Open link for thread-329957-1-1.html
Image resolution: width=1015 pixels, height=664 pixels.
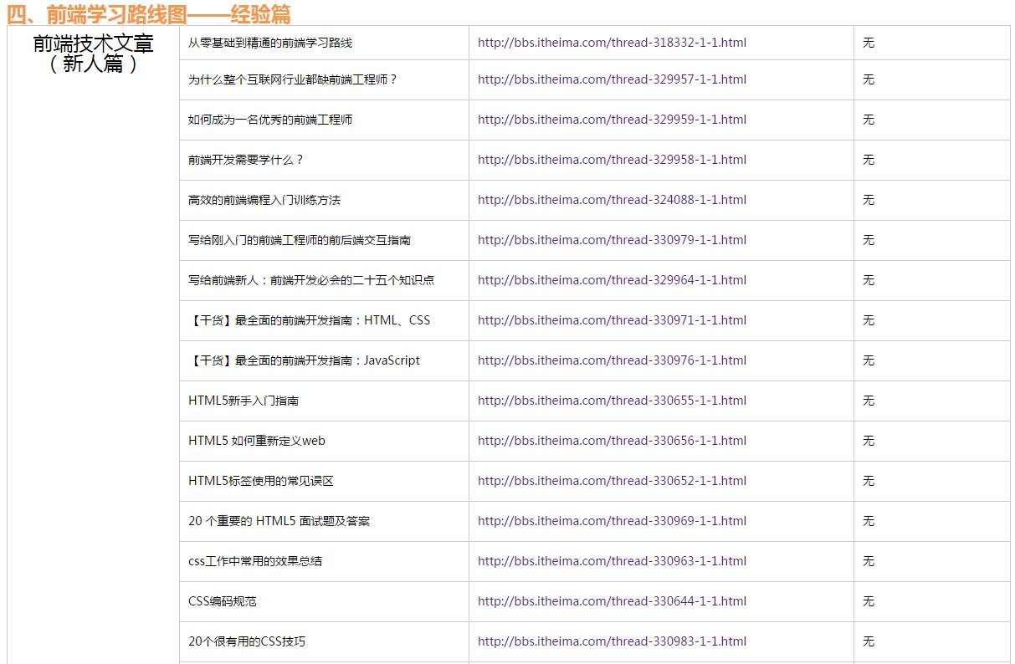click(x=612, y=79)
